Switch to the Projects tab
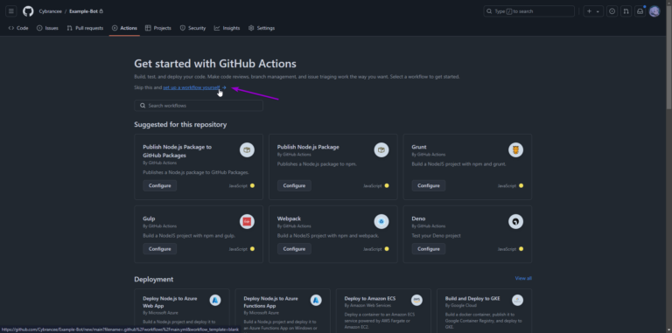This screenshot has height=333, width=672. [x=158, y=28]
